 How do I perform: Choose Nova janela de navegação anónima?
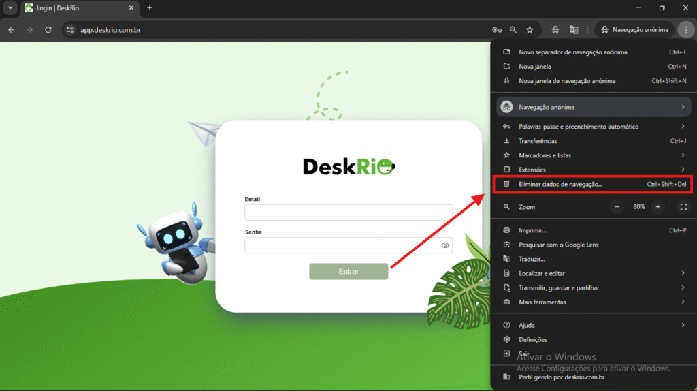coord(594,81)
